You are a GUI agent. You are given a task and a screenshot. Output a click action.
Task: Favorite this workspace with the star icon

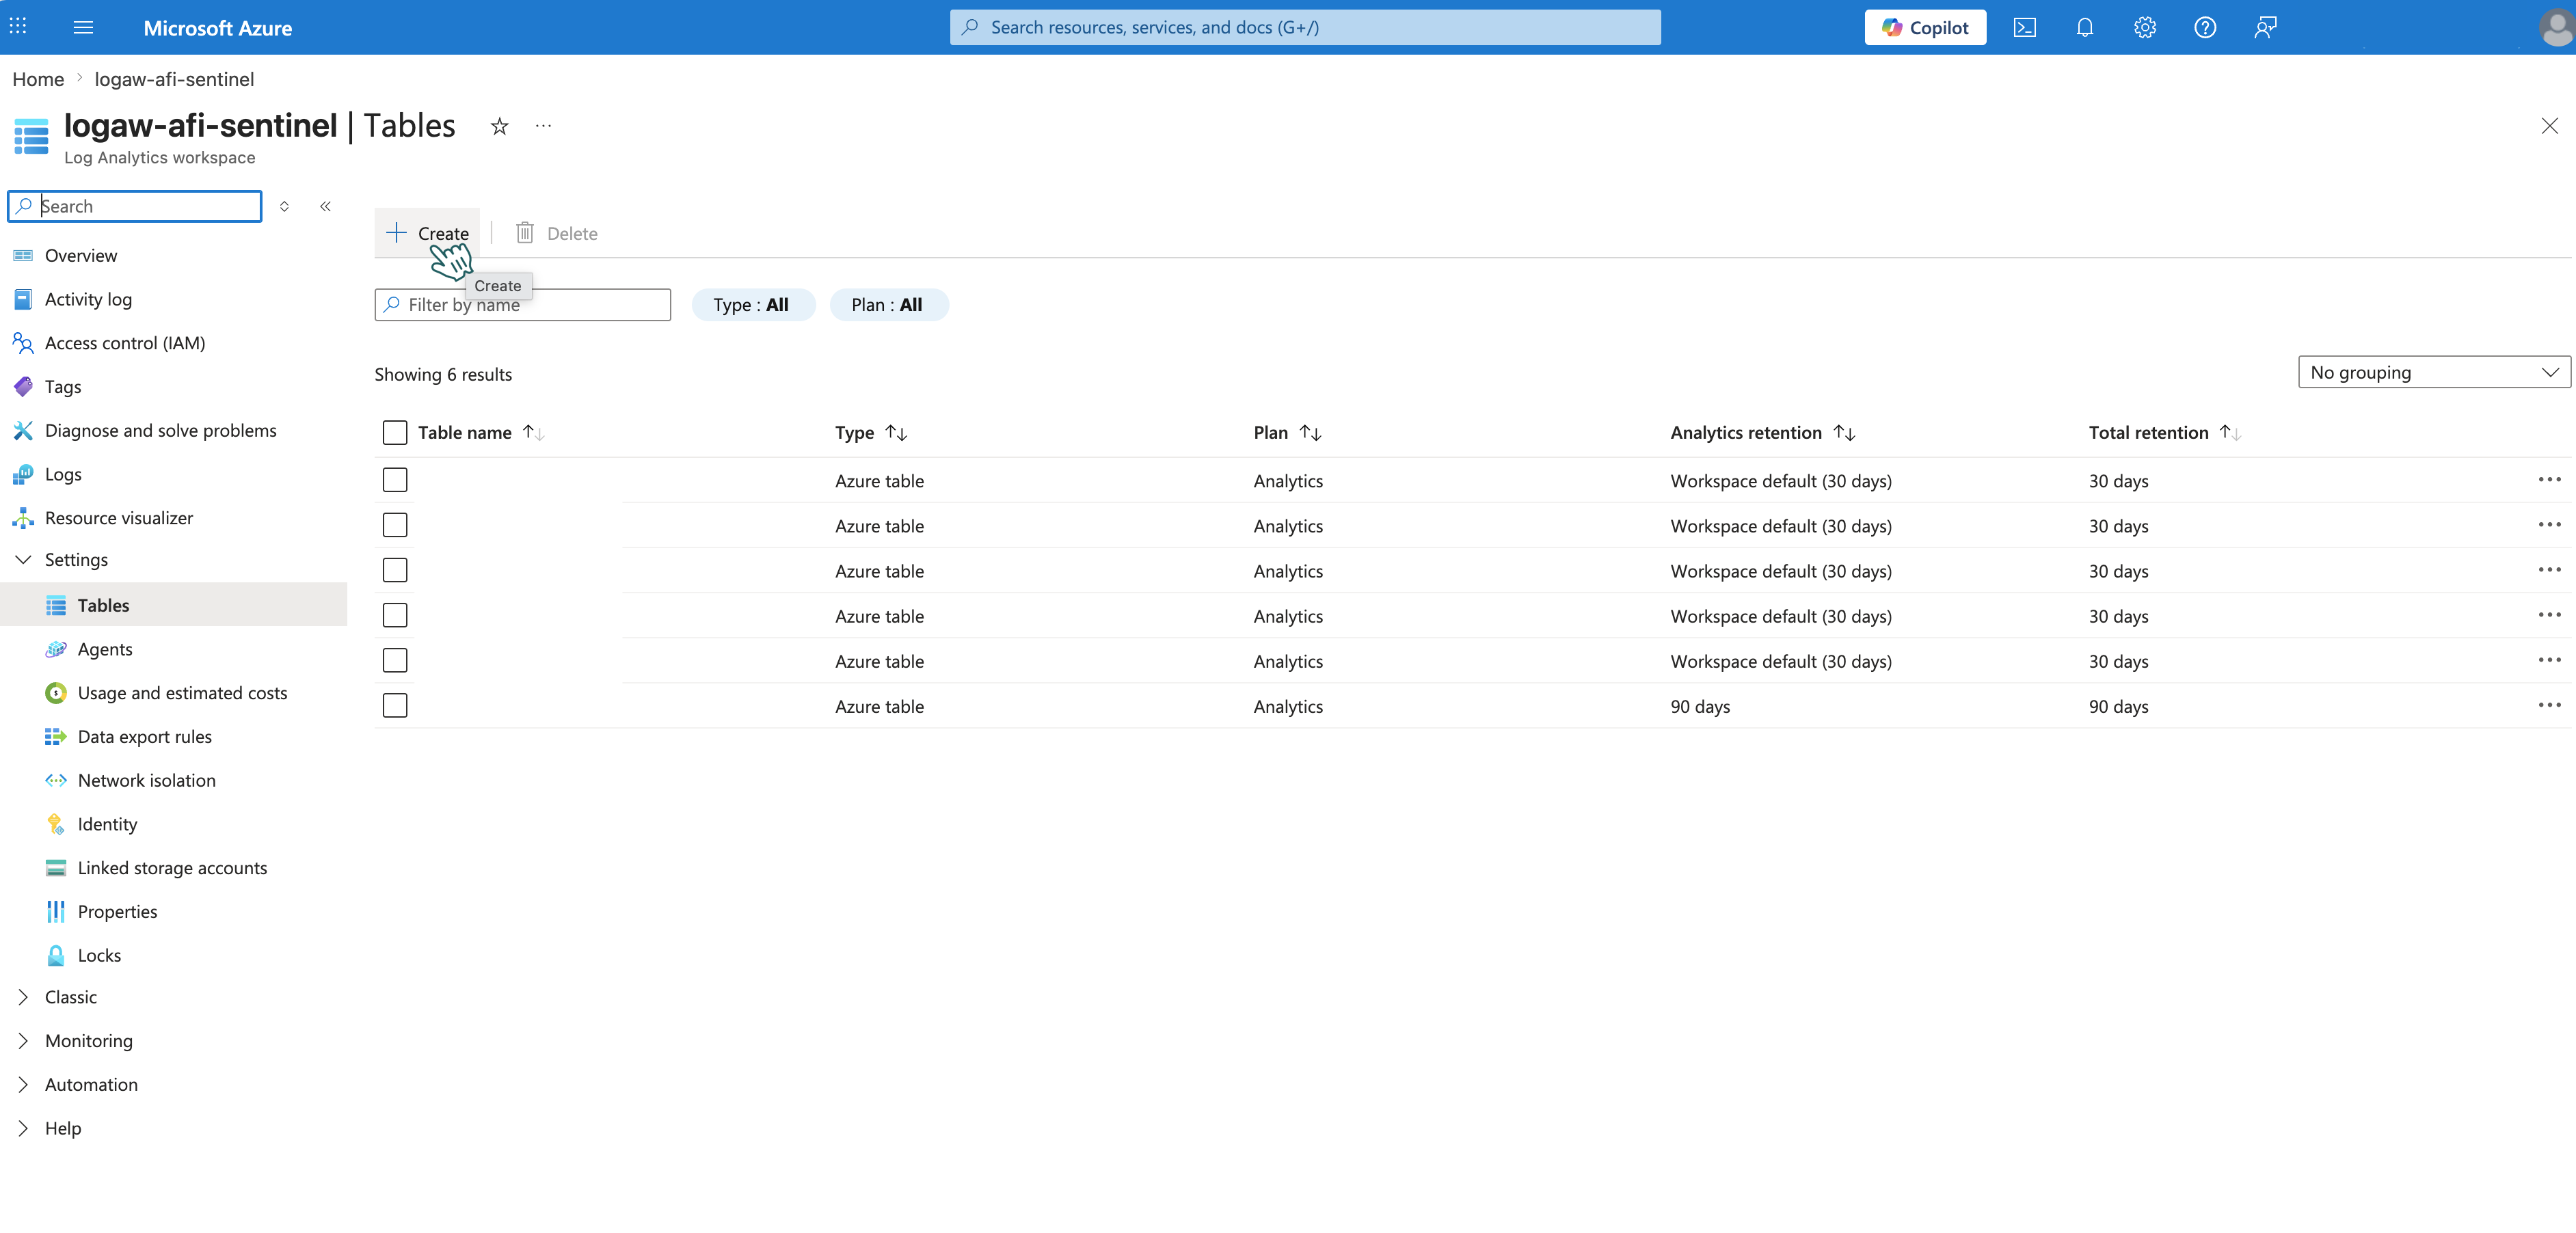[499, 126]
